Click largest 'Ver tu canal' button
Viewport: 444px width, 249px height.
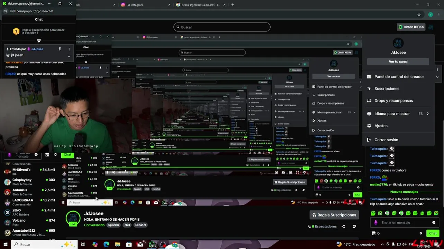[x=398, y=62]
